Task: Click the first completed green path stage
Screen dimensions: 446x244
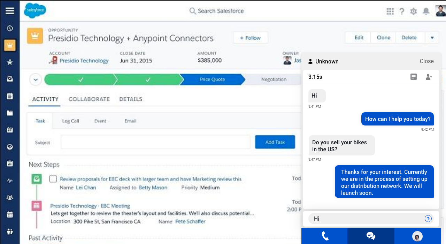Action: [80, 79]
